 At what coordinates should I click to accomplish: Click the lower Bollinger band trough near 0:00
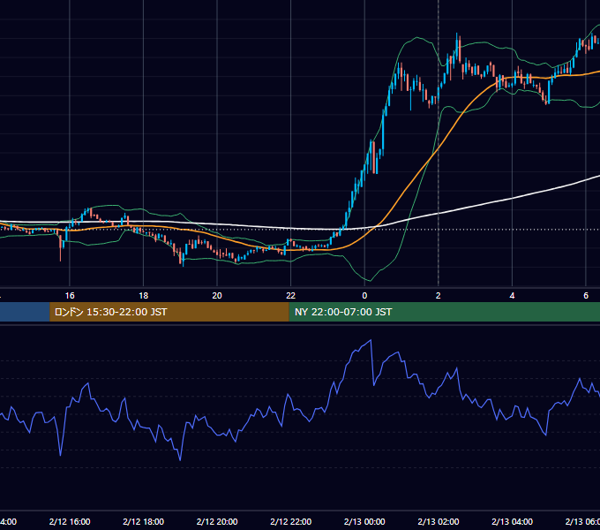tap(369, 280)
